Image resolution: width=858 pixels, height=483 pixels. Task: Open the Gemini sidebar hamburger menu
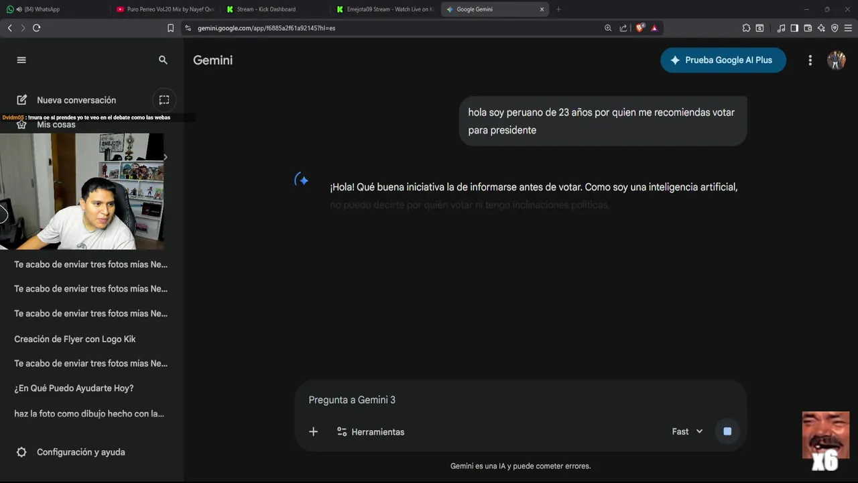coord(21,60)
